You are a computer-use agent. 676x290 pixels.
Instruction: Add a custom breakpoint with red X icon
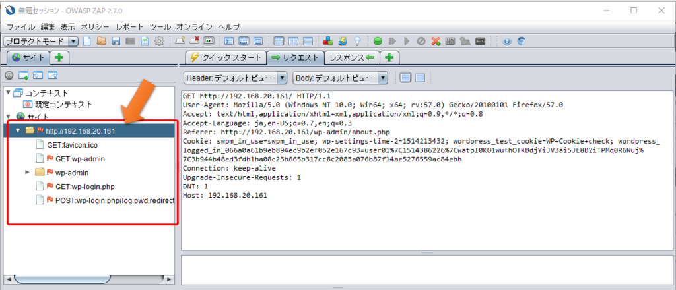coord(436,42)
